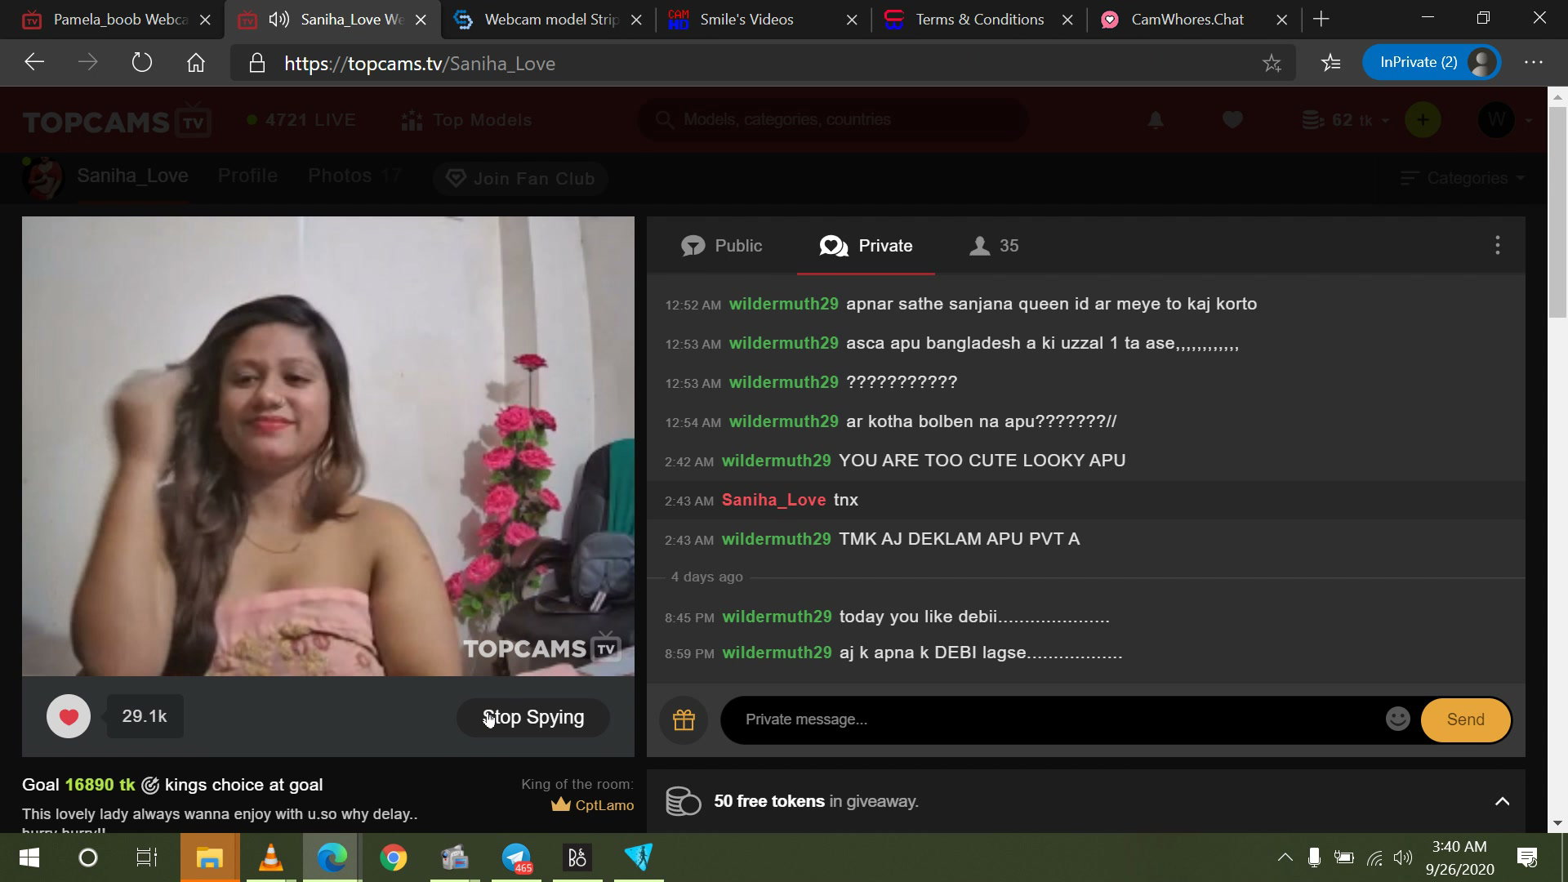Open the system volume control
Screen dimensions: 1568x882
pyautogui.click(x=1403, y=857)
